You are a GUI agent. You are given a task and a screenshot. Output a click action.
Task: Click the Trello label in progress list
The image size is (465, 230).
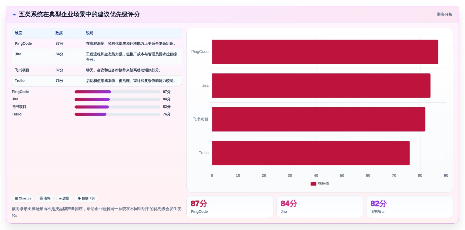(17, 114)
